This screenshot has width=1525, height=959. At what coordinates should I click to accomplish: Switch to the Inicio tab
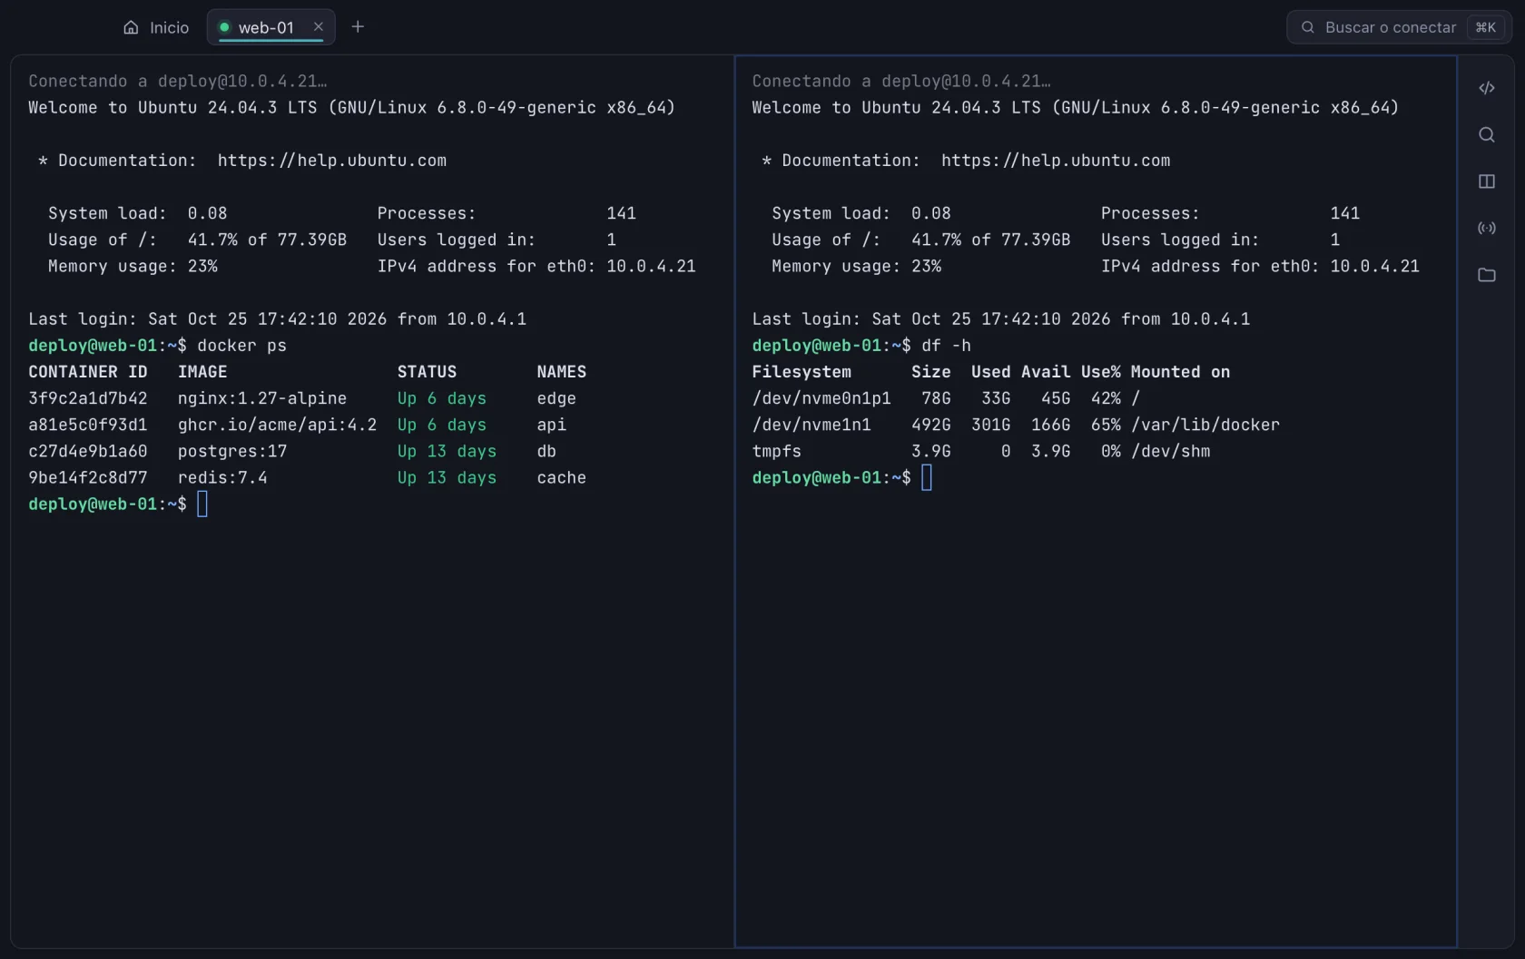pyautogui.click(x=156, y=27)
